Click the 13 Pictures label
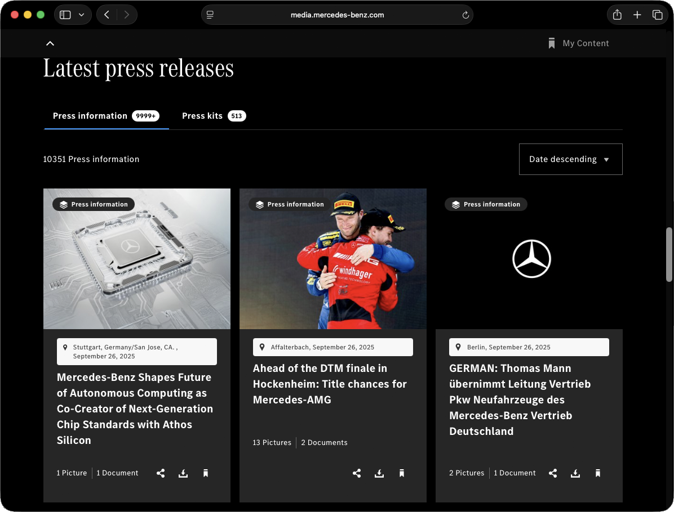The height and width of the screenshot is (512, 674). [272, 442]
